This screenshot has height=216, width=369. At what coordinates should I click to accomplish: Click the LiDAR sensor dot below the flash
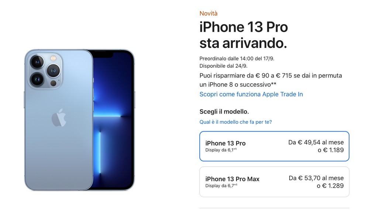tap(54, 83)
